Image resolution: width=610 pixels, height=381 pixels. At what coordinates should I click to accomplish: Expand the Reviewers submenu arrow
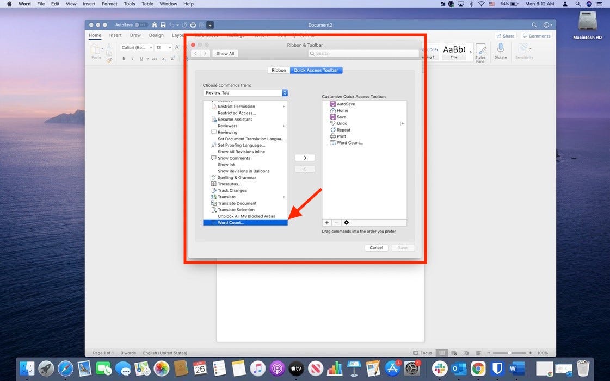284,126
